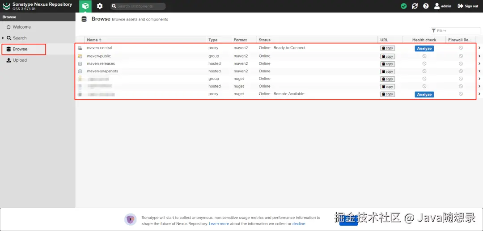Expand the maven-snapshots row chevron
The width and height of the screenshot is (483, 231).
[x=479, y=71]
